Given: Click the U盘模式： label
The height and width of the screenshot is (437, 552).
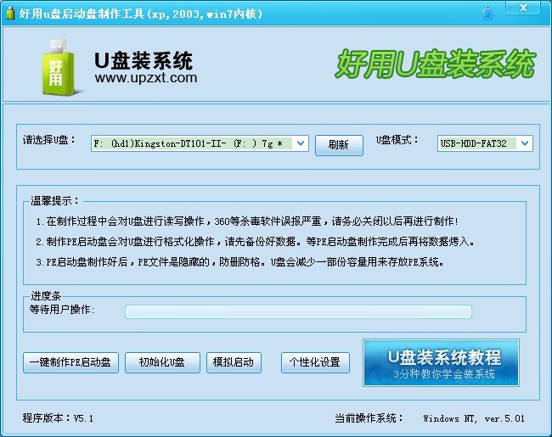Looking at the screenshot, I should 397,140.
